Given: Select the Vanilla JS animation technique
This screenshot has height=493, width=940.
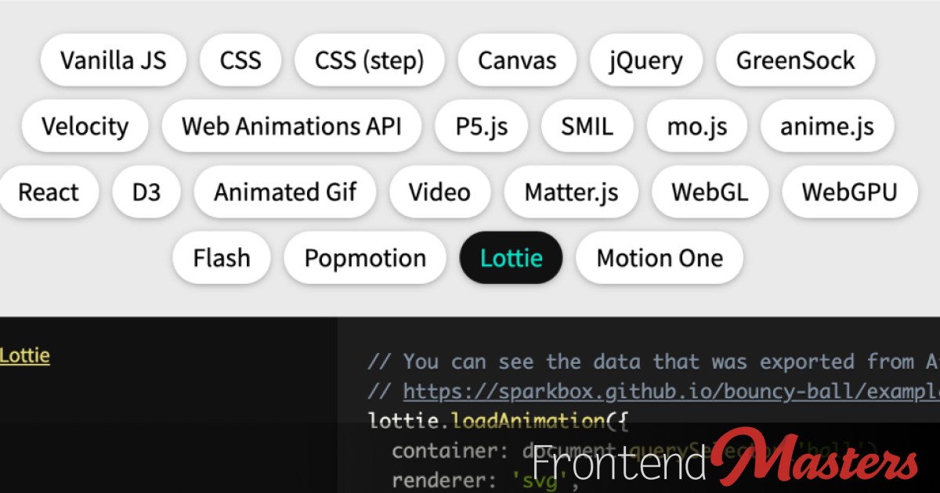Looking at the screenshot, I should [x=113, y=59].
